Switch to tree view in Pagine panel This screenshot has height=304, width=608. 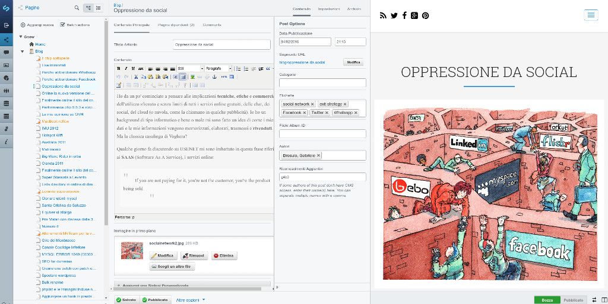(88, 8)
